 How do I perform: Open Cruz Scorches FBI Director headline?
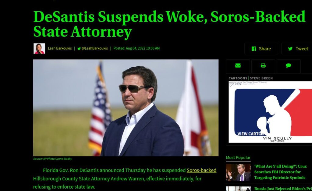point(280,172)
